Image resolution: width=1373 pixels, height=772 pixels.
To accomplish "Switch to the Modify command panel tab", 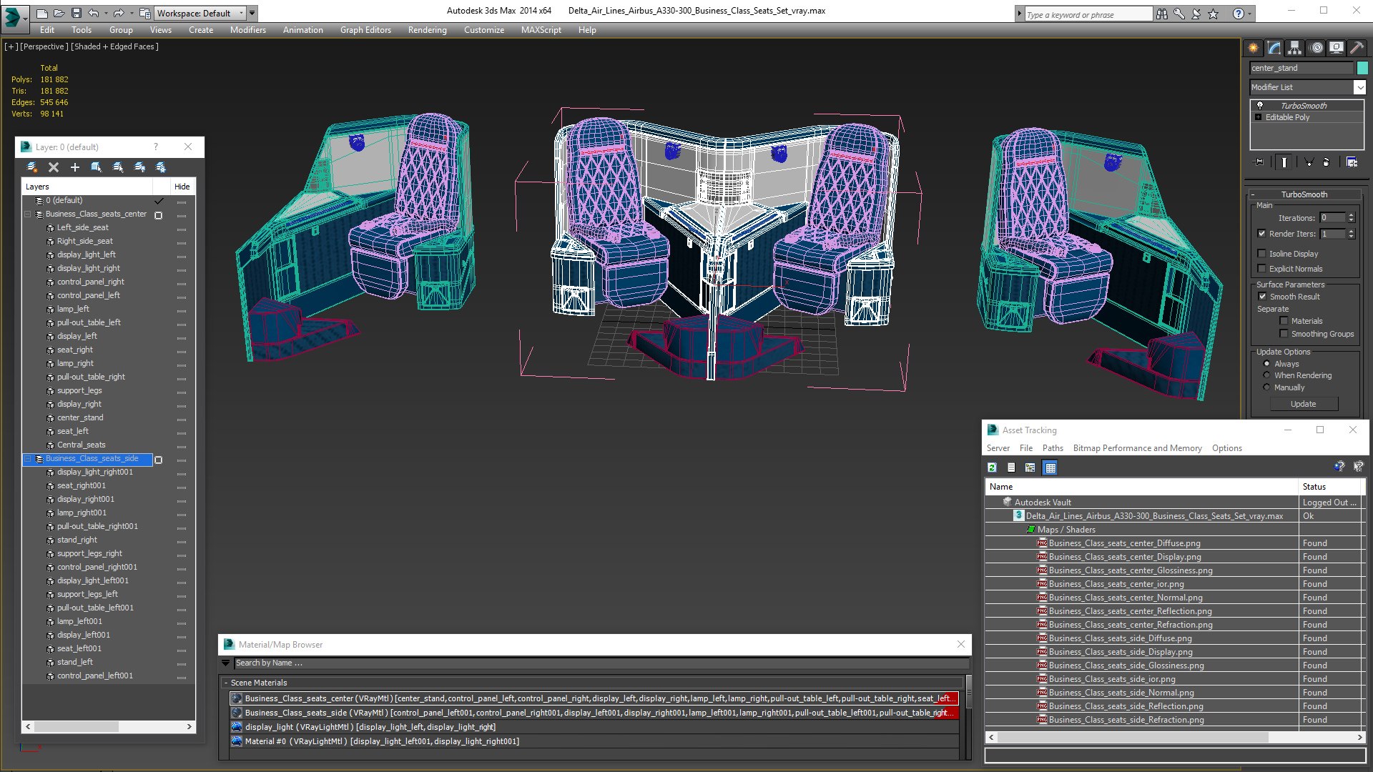I will pyautogui.click(x=1274, y=48).
